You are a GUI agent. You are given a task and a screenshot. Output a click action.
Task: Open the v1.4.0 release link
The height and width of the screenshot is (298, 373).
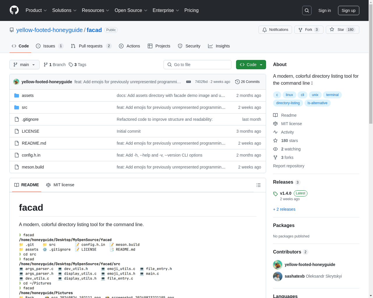286,193
